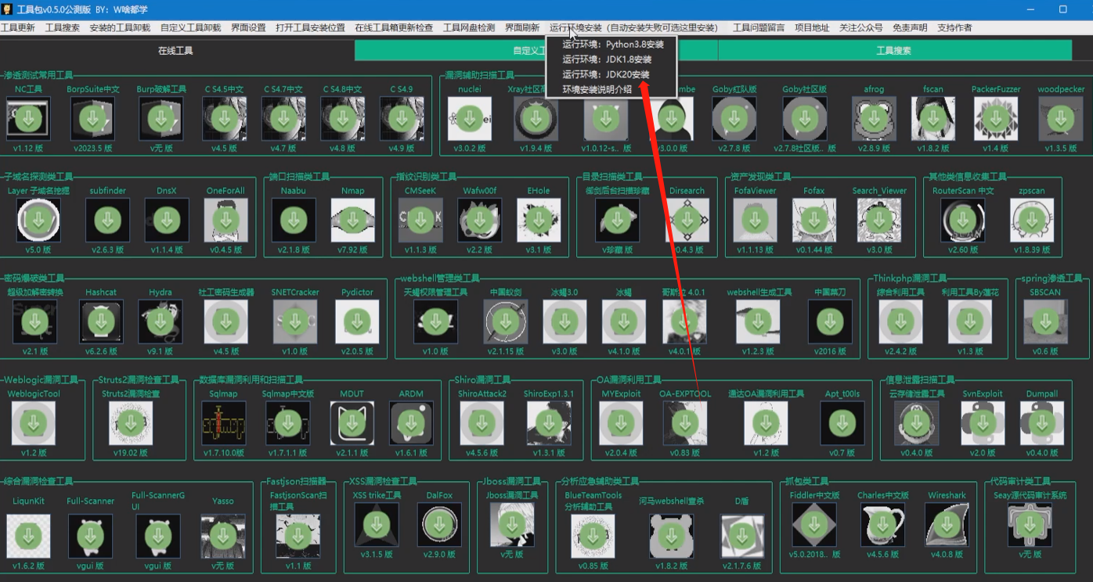Install the DalFox XSS tool
The width and height of the screenshot is (1093, 582).
click(439, 525)
